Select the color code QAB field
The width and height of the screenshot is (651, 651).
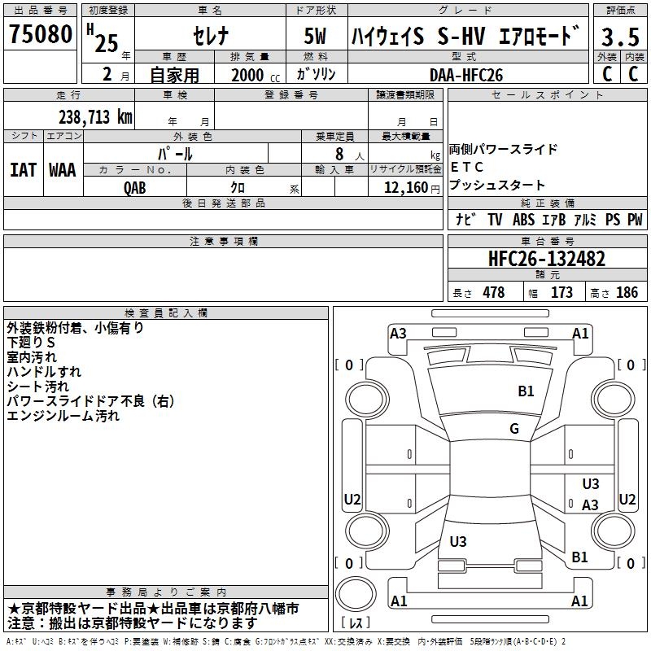tap(135, 188)
